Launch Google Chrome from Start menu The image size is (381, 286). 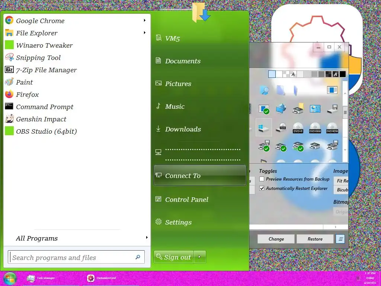click(x=77, y=21)
